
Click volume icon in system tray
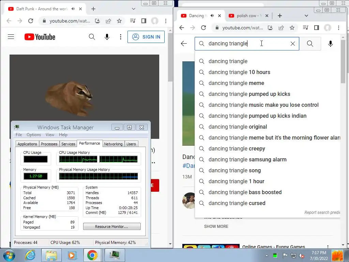[x=302, y=256]
